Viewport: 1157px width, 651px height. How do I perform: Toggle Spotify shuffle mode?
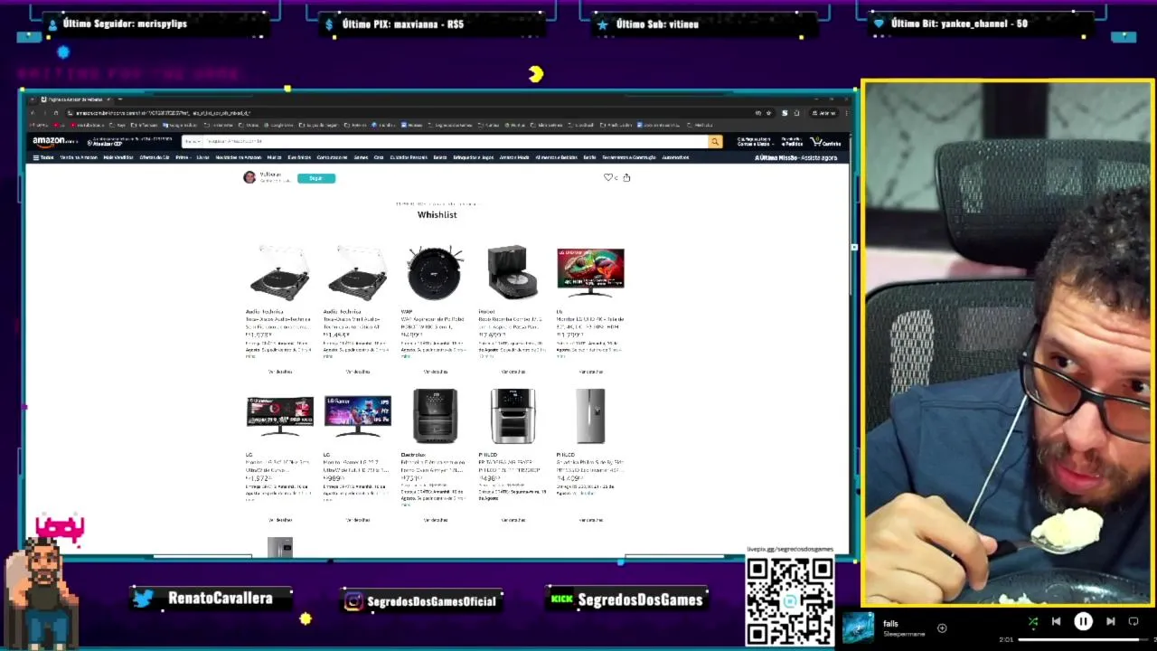point(1033,621)
